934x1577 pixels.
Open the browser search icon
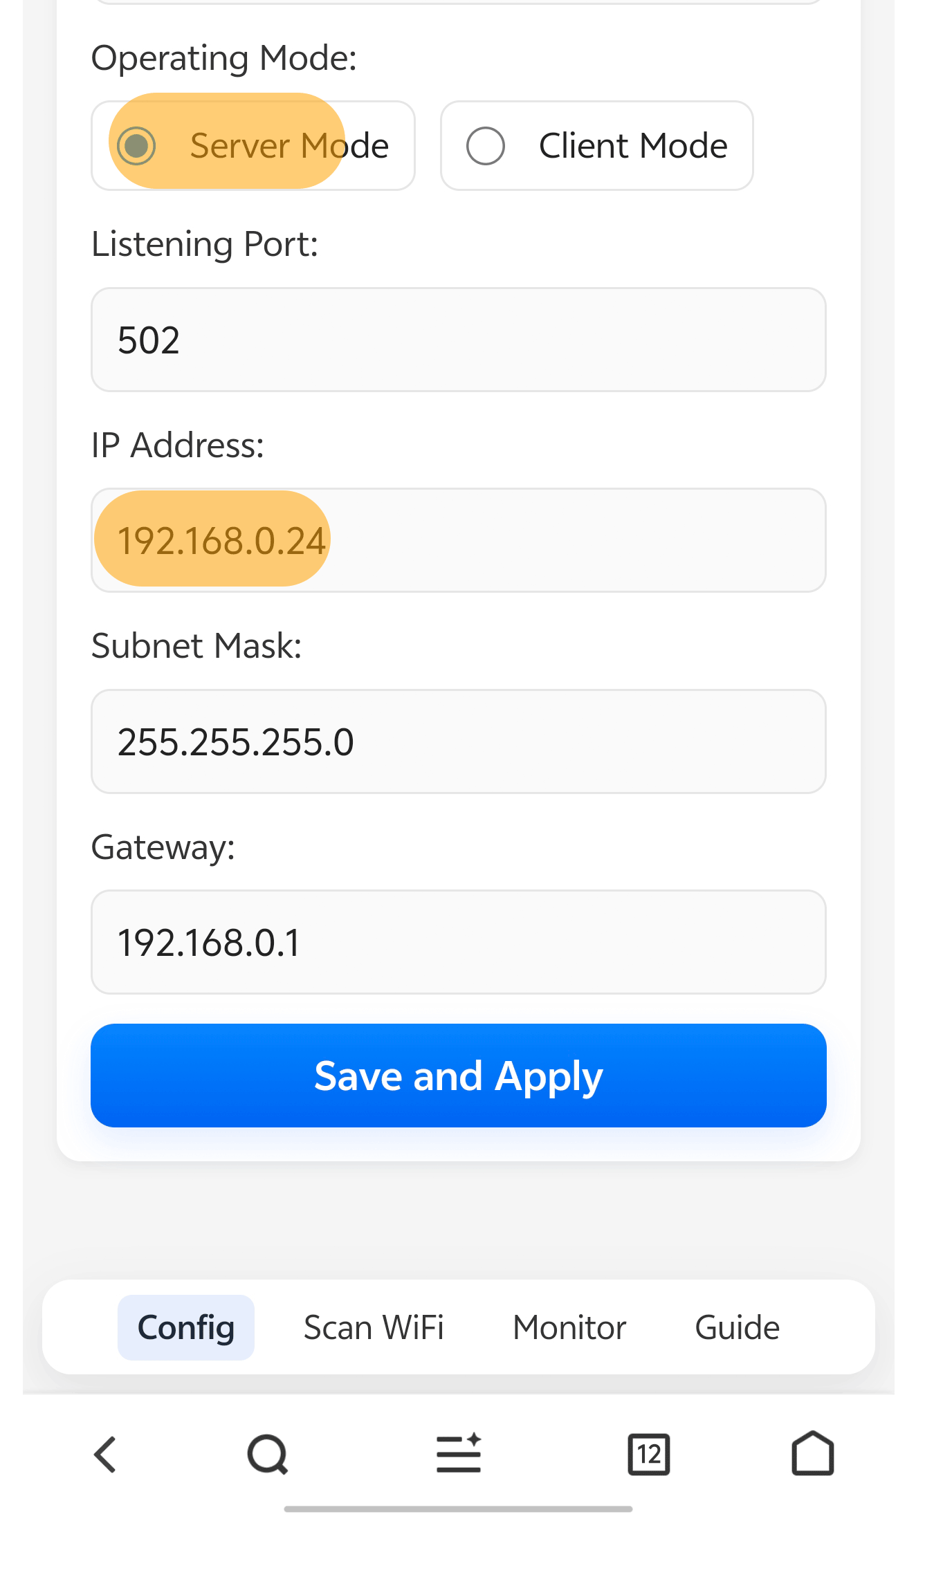click(267, 1455)
